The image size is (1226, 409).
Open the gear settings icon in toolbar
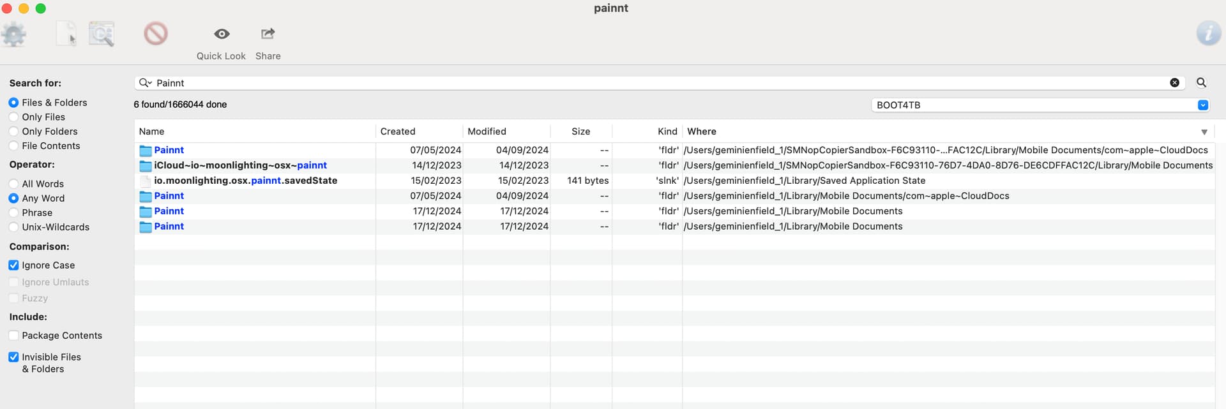pyautogui.click(x=13, y=34)
